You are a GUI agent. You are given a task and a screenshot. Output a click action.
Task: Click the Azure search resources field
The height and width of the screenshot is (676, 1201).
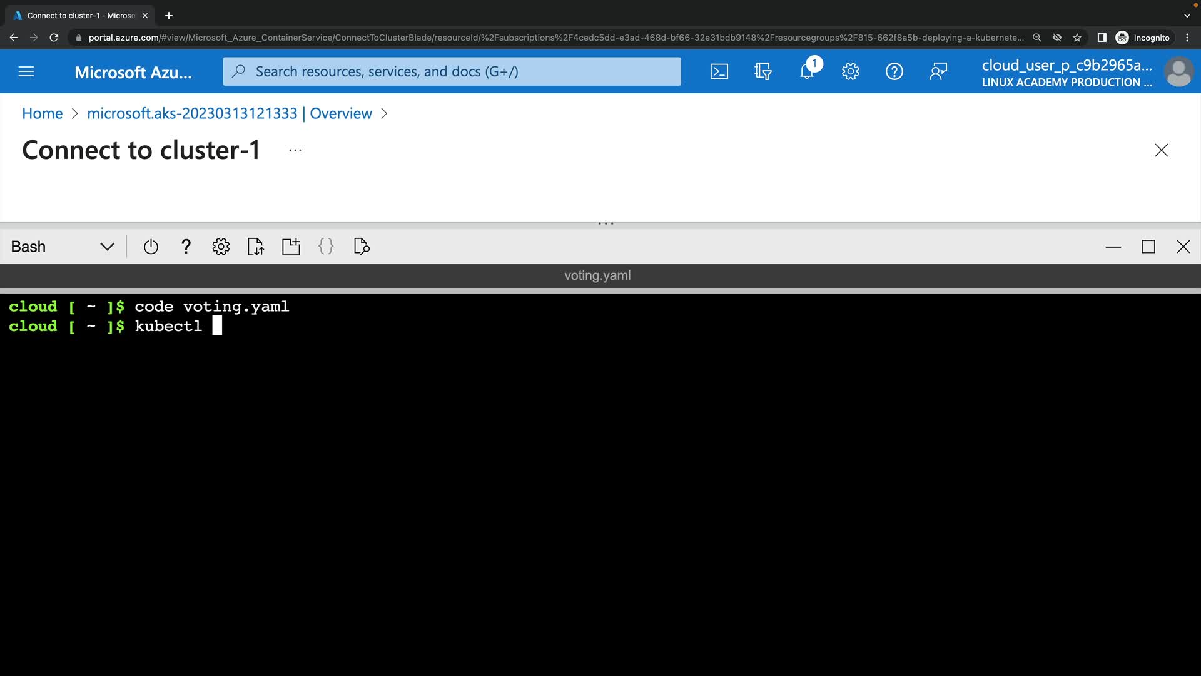click(x=452, y=71)
